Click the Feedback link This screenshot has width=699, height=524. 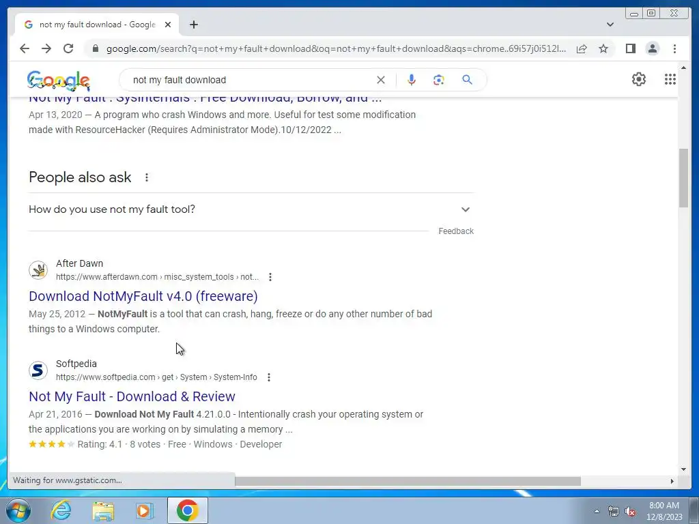click(x=456, y=231)
